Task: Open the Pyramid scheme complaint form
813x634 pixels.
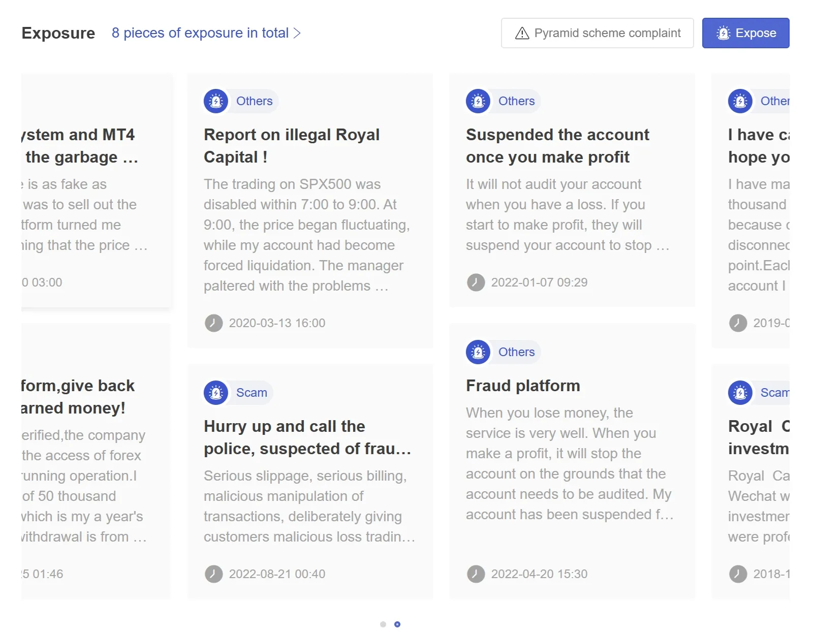Action: 598,33
